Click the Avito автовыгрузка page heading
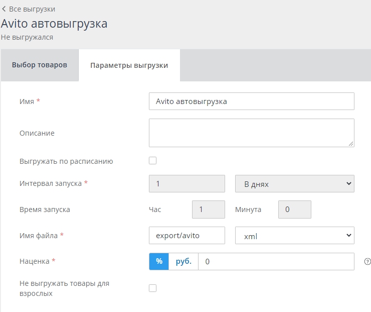The image size is (371, 312). point(54,24)
